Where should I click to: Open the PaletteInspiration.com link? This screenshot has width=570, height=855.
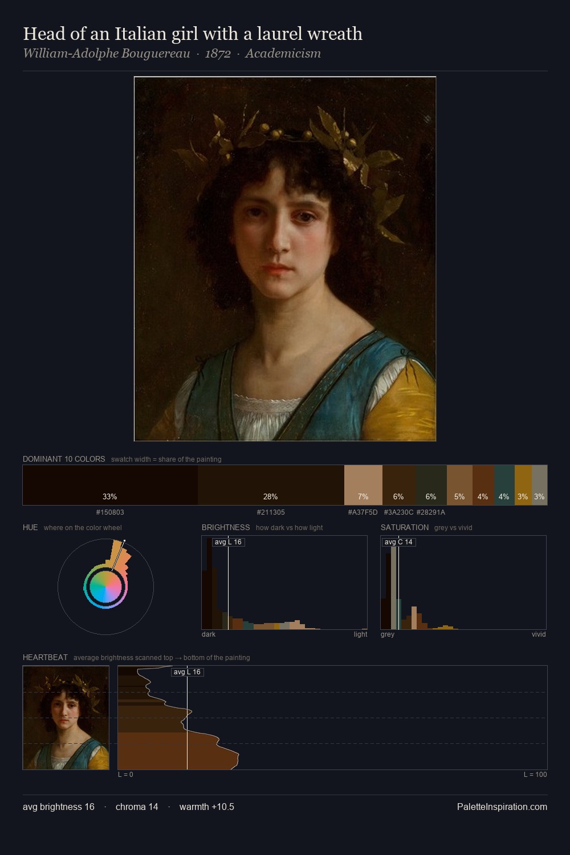(x=502, y=807)
